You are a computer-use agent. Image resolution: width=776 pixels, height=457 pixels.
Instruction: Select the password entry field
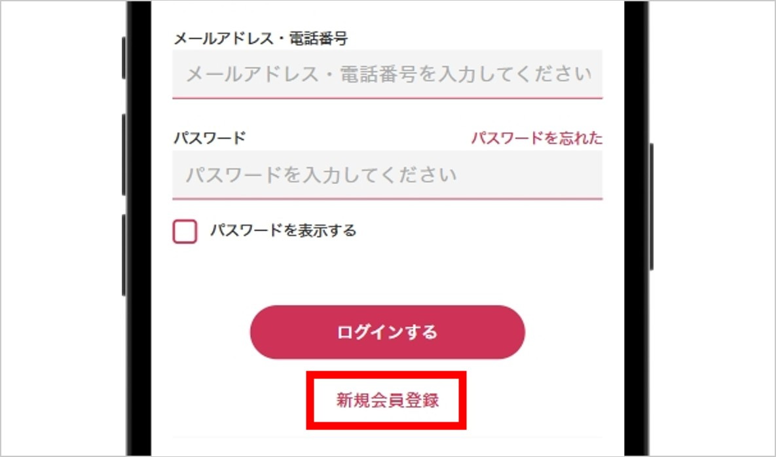pos(387,174)
